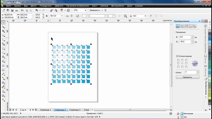
Task: Check the bottom-left anchor point box
Action: (x=178, y=67)
